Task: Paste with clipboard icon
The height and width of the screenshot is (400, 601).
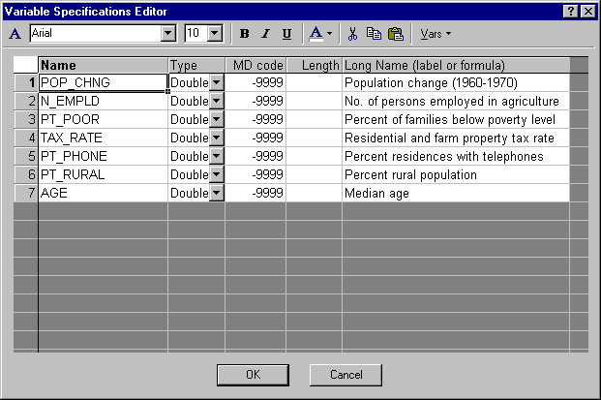Action: (396, 34)
